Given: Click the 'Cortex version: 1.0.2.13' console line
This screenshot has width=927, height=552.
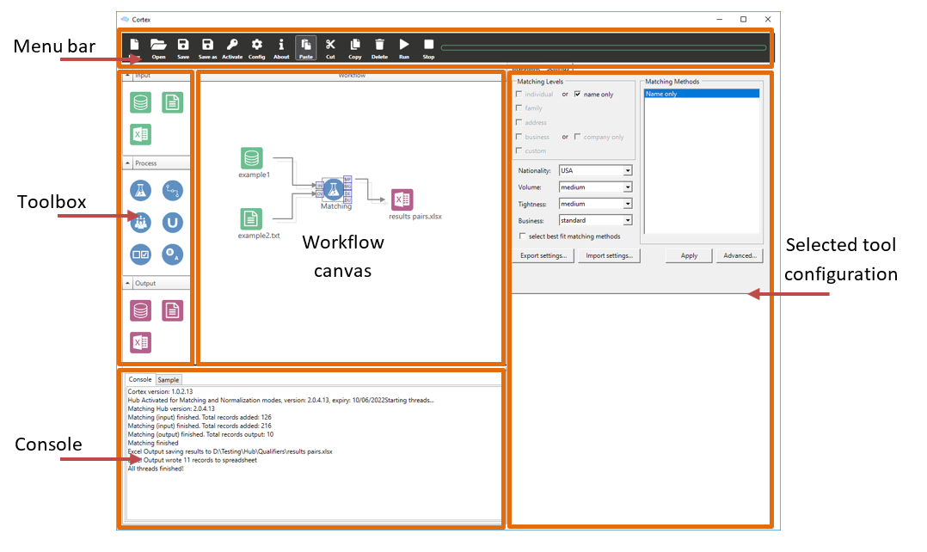Looking at the screenshot, I should 160,391.
